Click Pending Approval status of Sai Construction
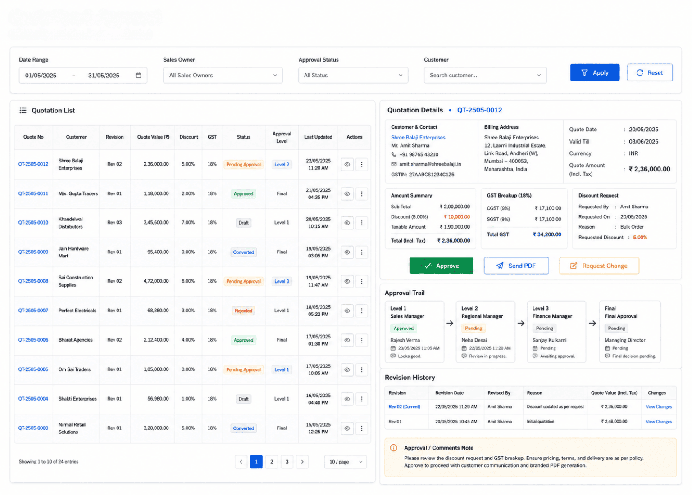The height and width of the screenshot is (495, 692). [x=244, y=281]
